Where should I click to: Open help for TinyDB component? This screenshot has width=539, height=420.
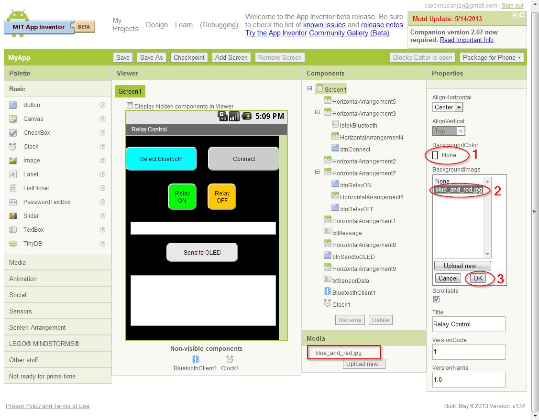point(102,244)
